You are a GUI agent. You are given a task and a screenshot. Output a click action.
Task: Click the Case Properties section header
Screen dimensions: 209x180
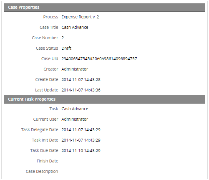pyautogui.click(x=105, y=8)
